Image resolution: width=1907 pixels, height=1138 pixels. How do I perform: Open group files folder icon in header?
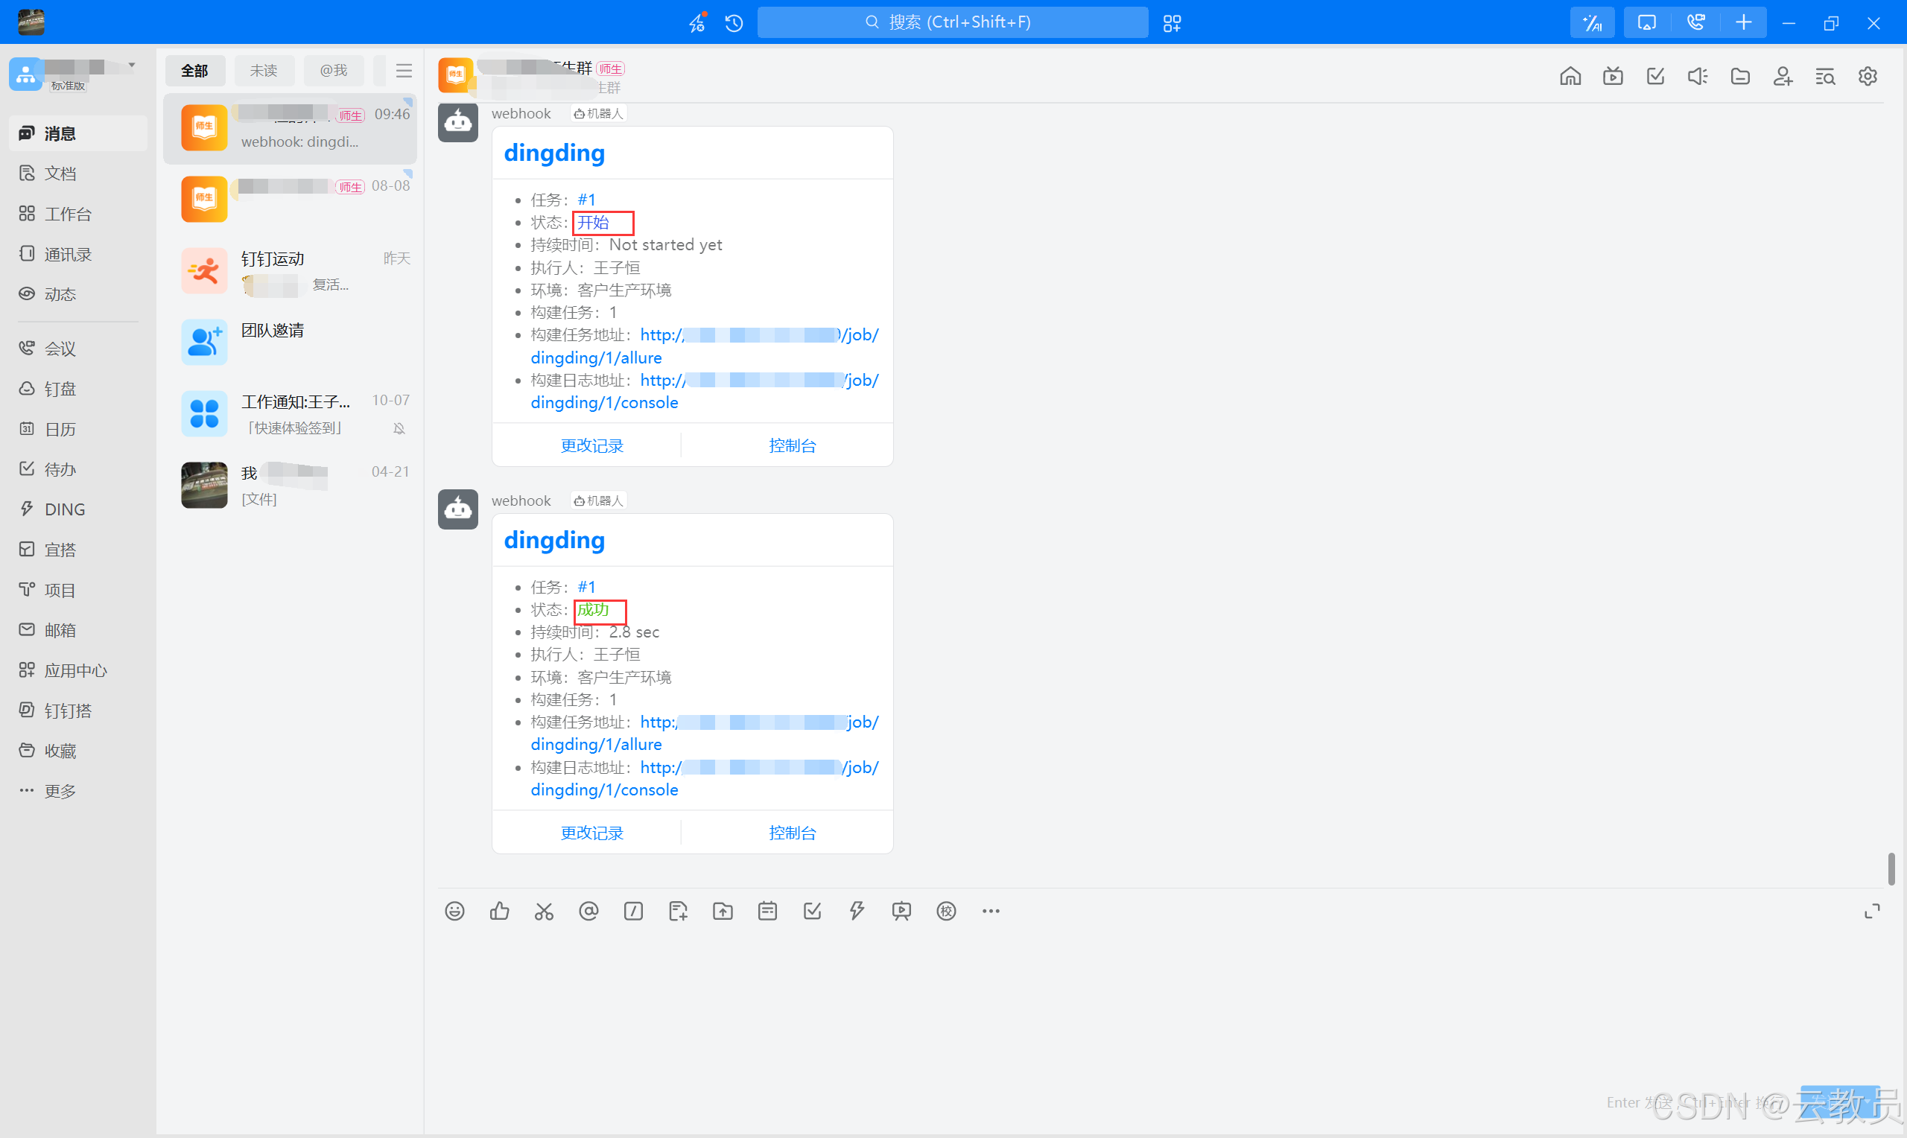pyautogui.click(x=1741, y=76)
